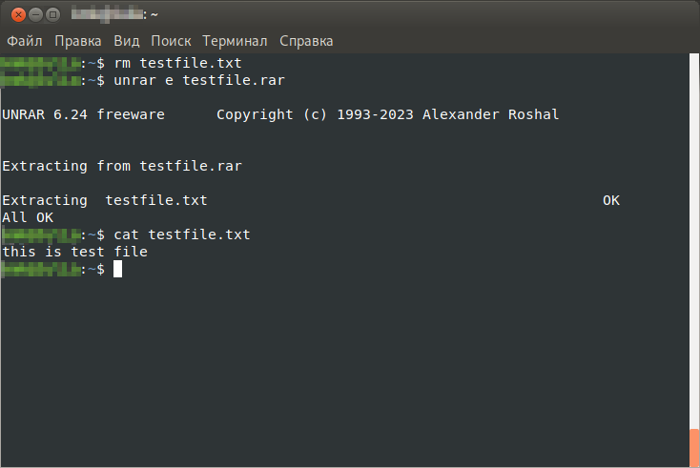Click the right-aligned OK extraction status
The height and width of the screenshot is (468, 700).
pyautogui.click(x=611, y=200)
